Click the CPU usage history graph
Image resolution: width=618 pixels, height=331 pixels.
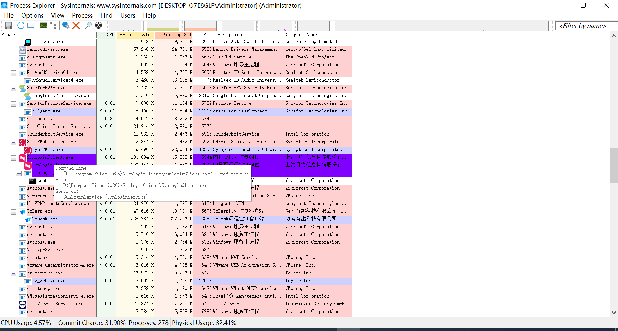125,25
